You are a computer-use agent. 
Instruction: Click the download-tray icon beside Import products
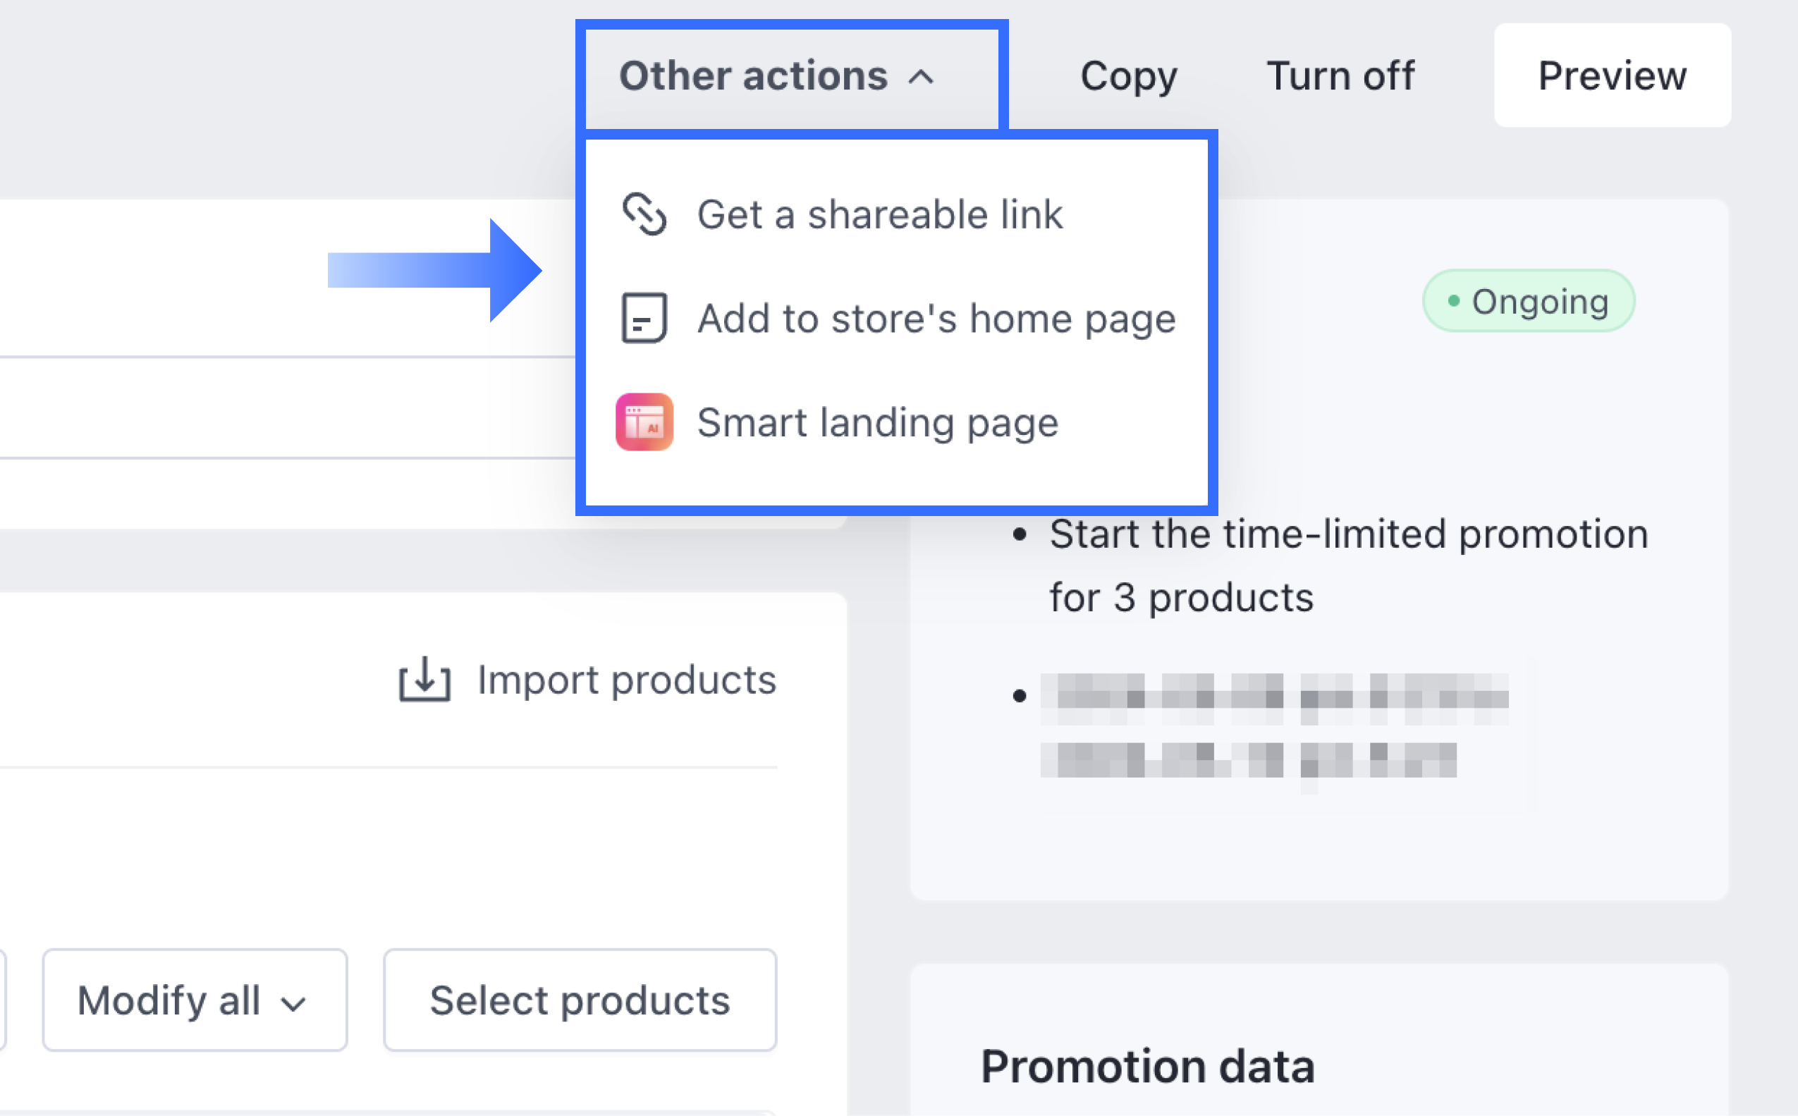click(424, 679)
